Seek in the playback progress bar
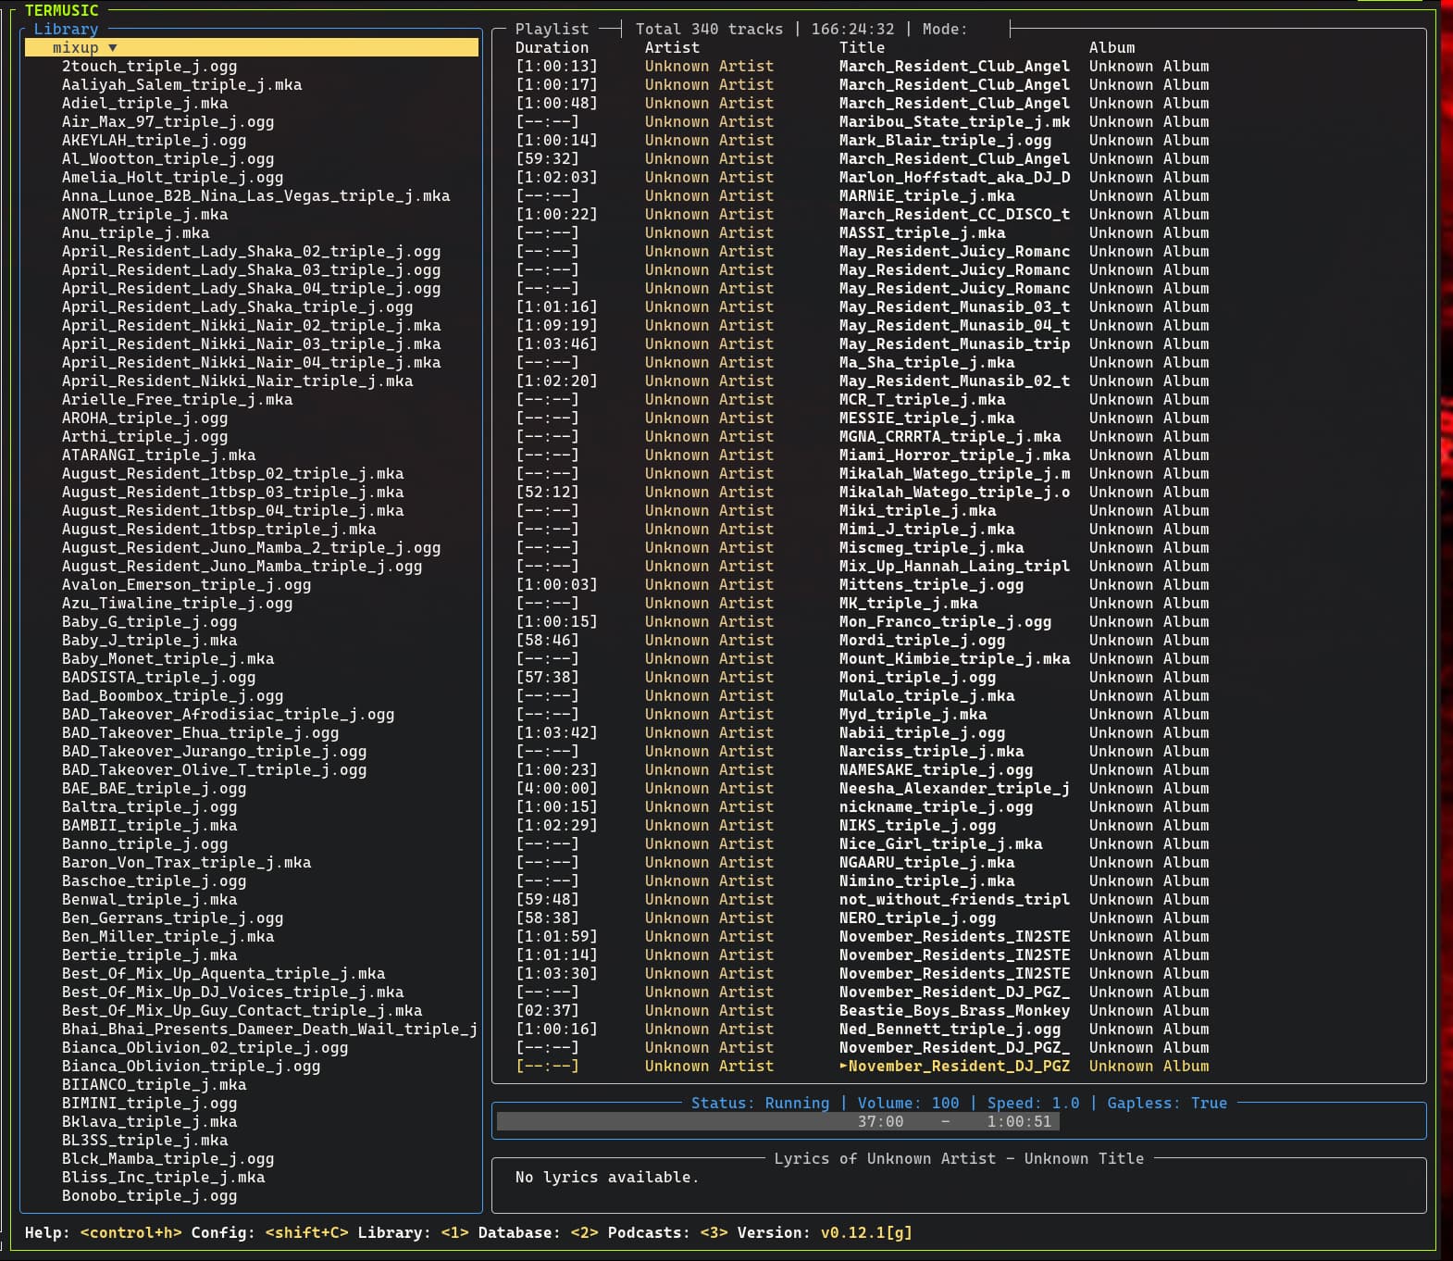This screenshot has width=1453, height=1261. 777,1121
